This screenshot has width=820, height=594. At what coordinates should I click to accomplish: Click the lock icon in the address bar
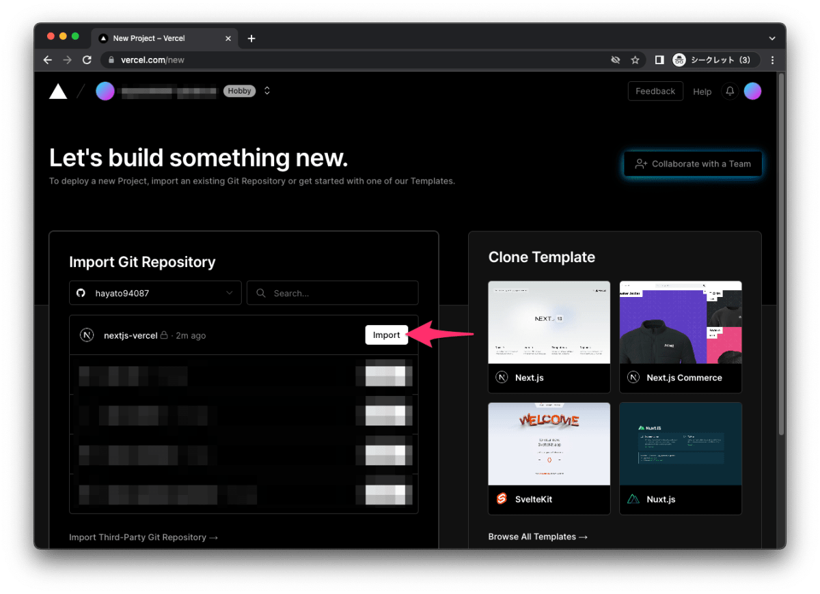click(x=112, y=60)
